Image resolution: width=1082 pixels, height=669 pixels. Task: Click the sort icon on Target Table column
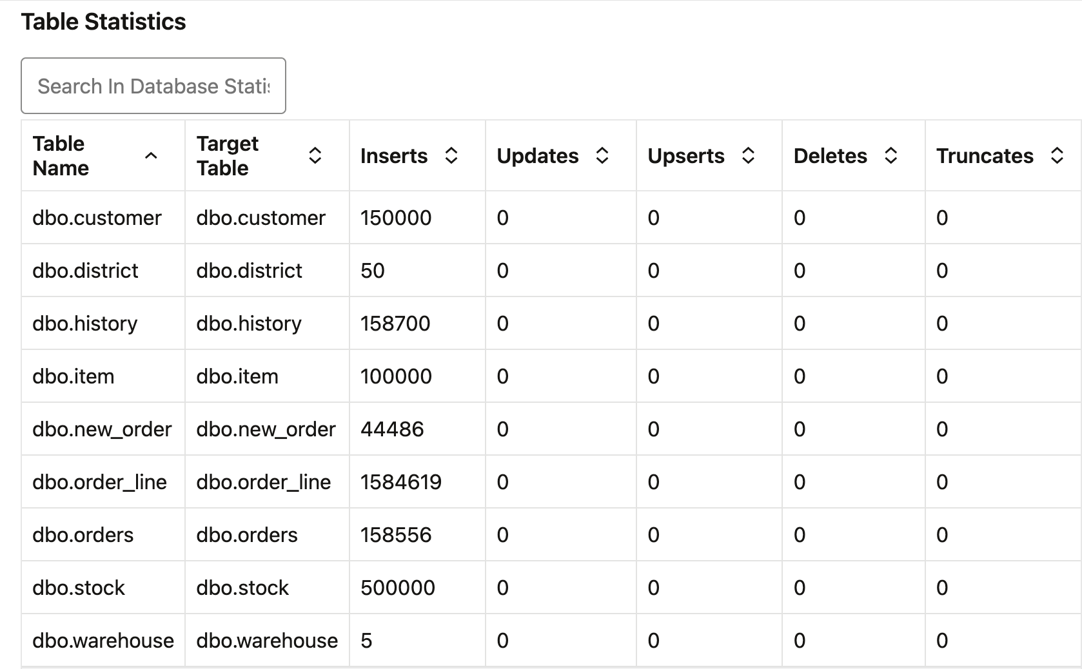(315, 155)
